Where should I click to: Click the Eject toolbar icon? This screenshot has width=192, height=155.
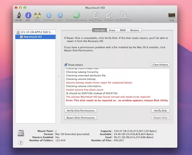[x=60, y=15]
